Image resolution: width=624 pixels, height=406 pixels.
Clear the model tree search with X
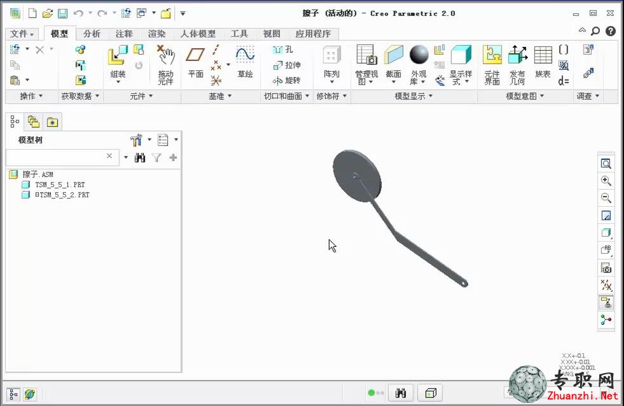point(109,156)
